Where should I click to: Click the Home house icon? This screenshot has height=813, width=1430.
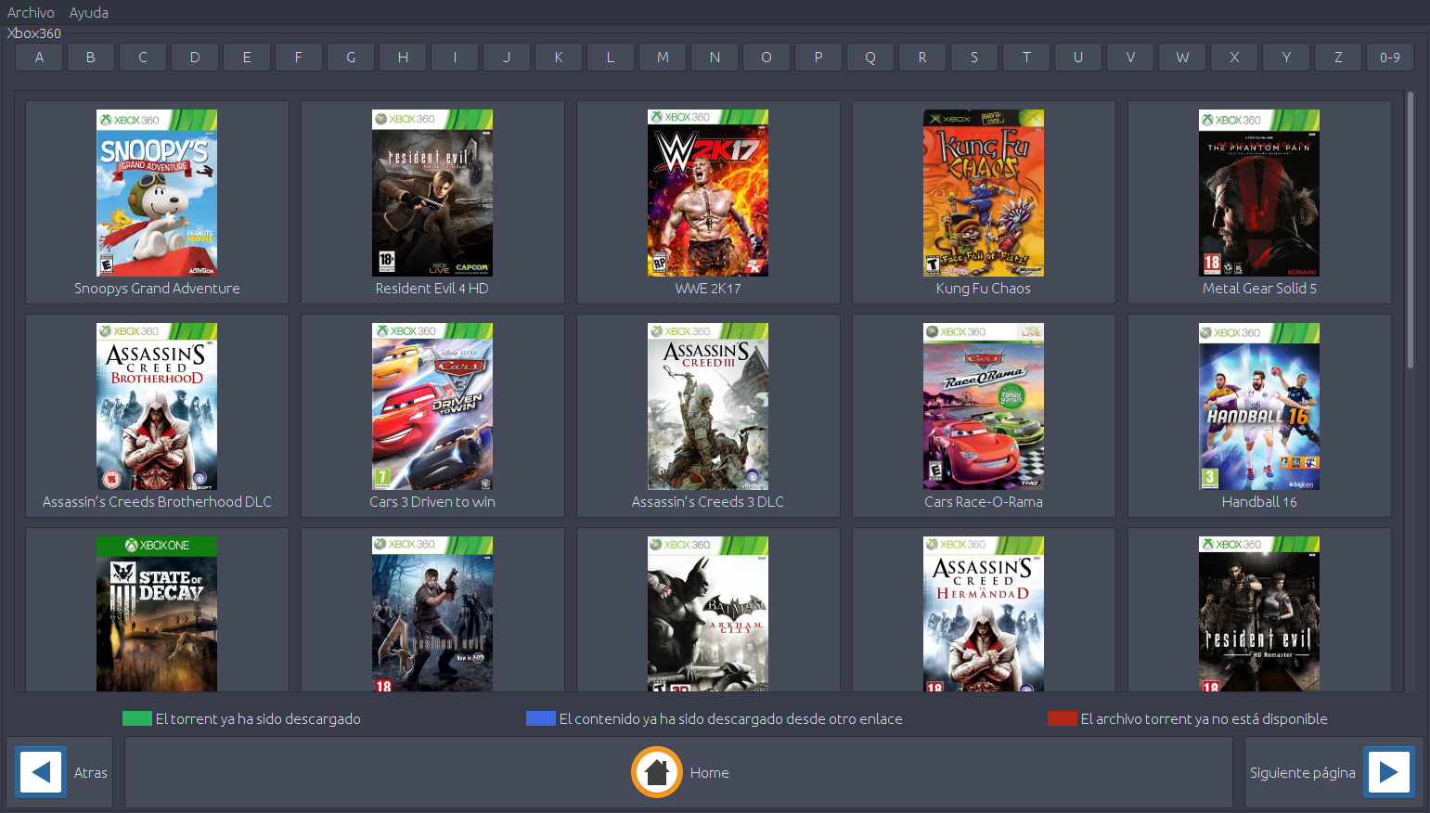pyautogui.click(x=657, y=772)
